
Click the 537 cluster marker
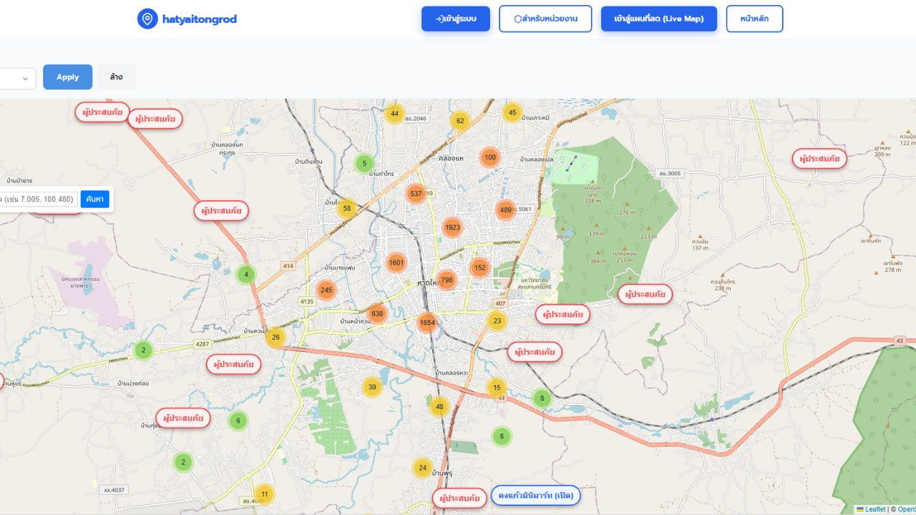coord(416,193)
